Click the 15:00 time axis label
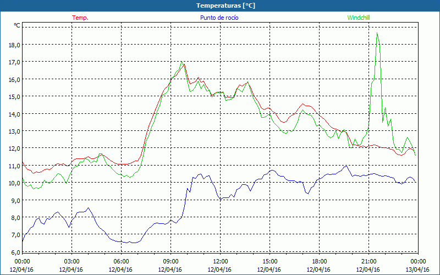The height and width of the screenshot is (275, 440). 269,261
